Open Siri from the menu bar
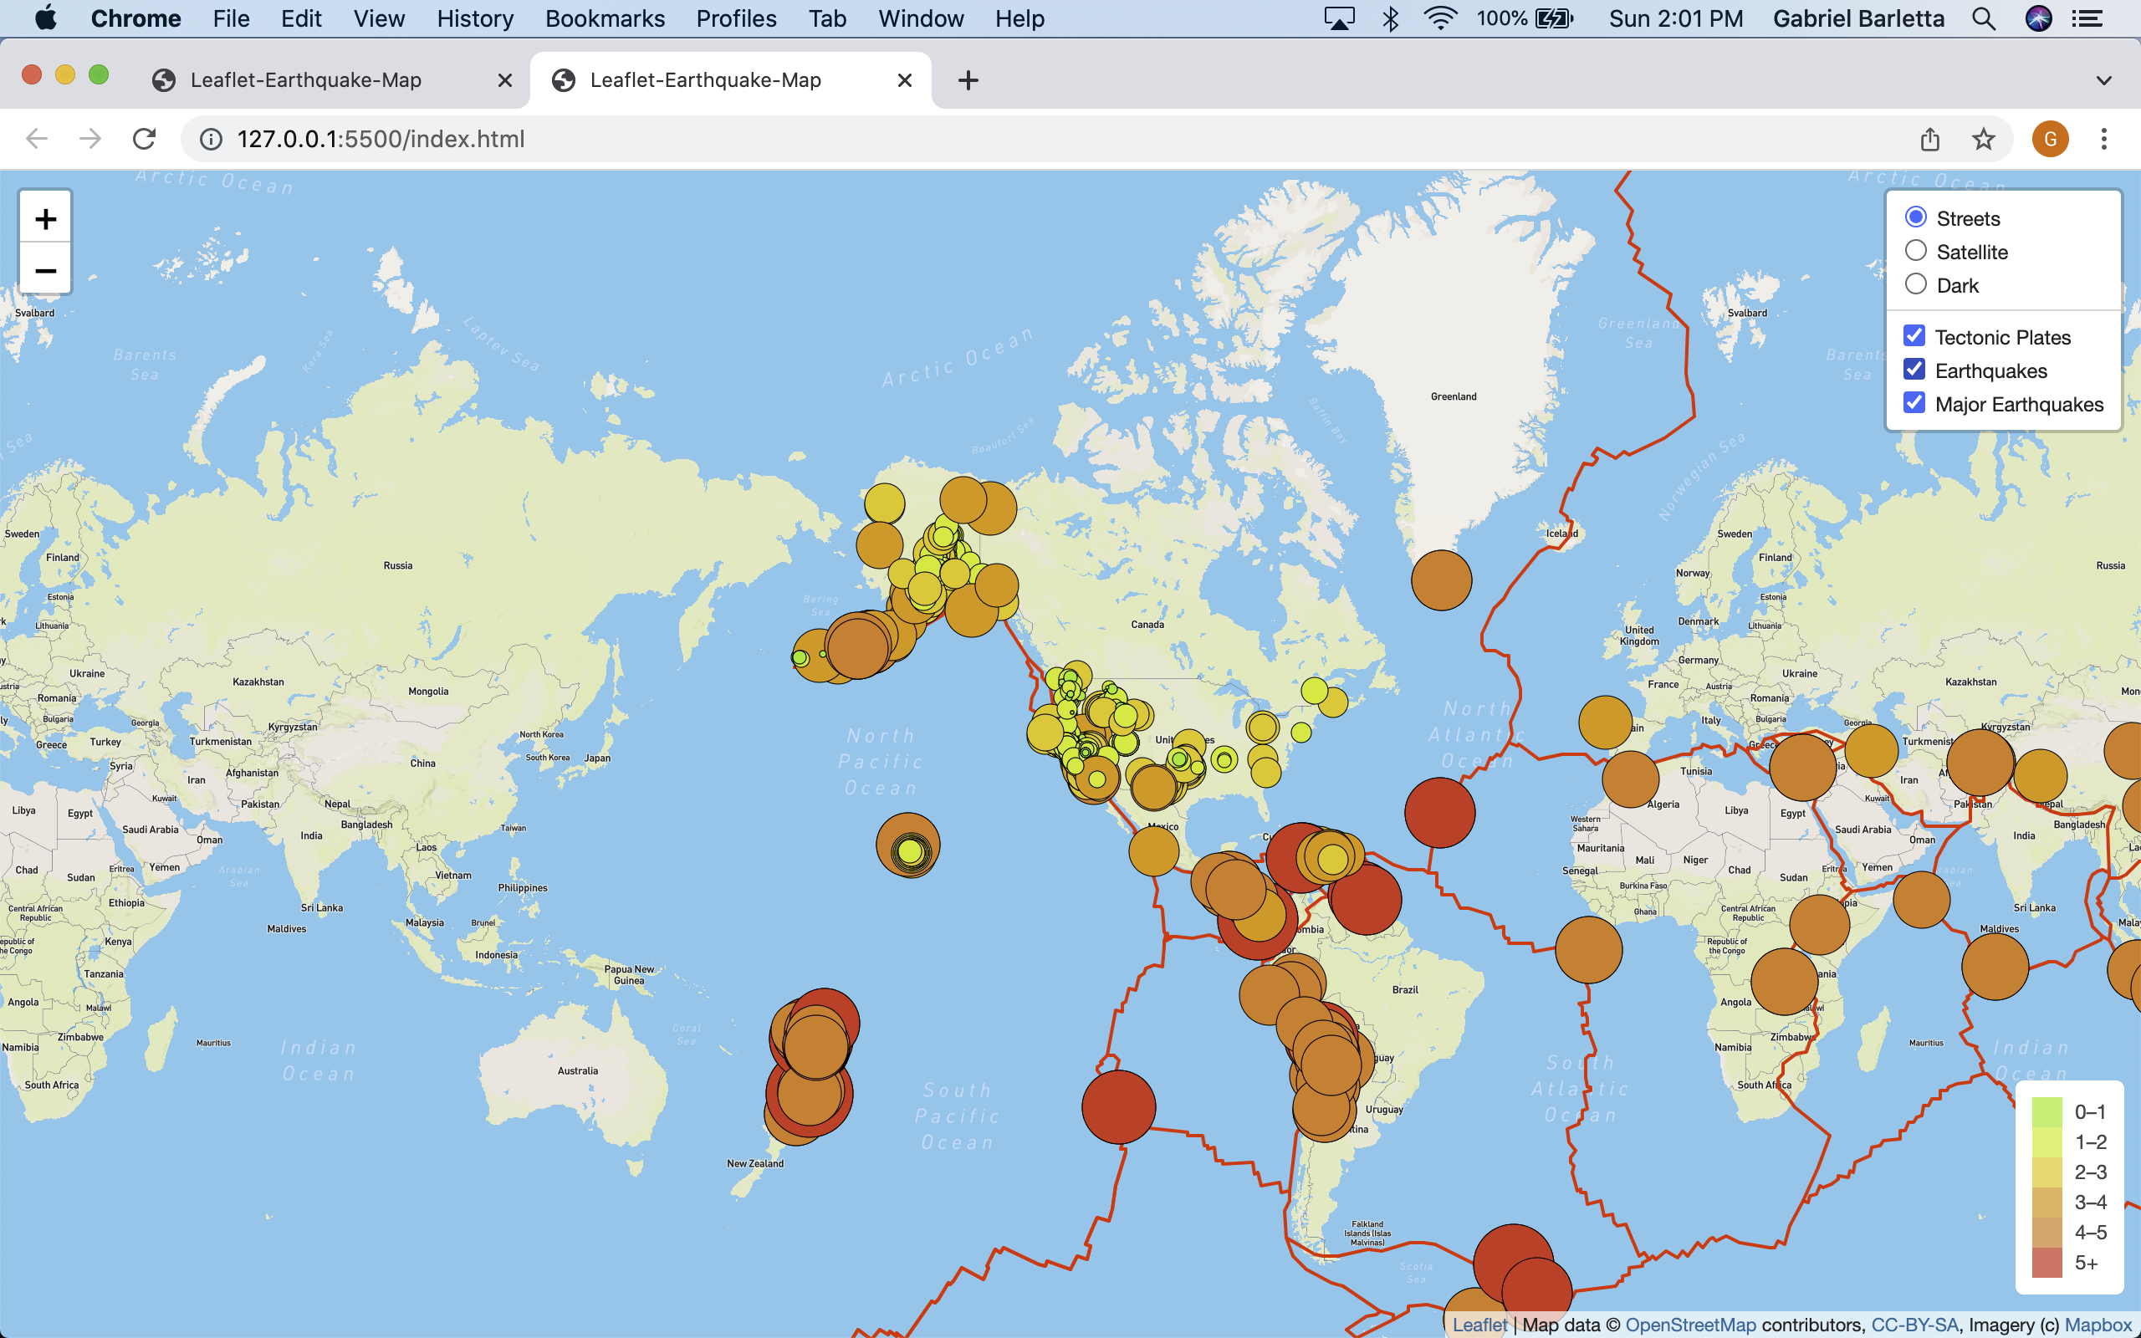This screenshot has width=2141, height=1338. [x=2038, y=18]
